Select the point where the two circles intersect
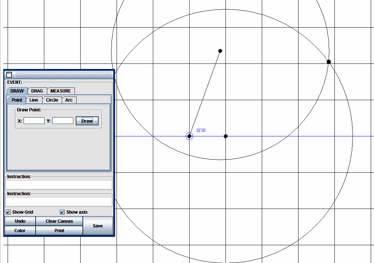The image size is (374, 263). 329,62
